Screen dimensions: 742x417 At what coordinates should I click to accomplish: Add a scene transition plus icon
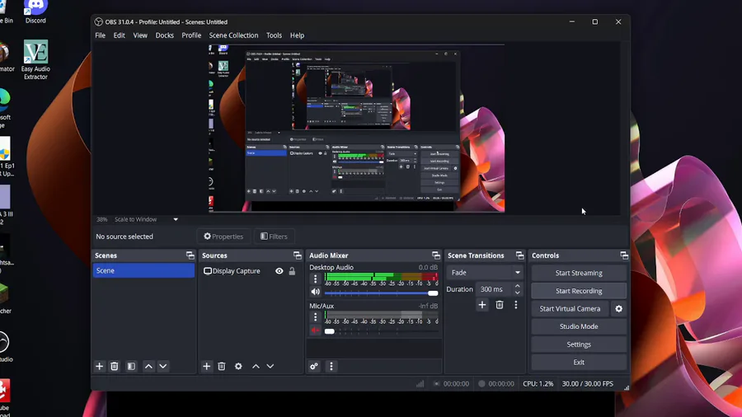click(x=482, y=305)
